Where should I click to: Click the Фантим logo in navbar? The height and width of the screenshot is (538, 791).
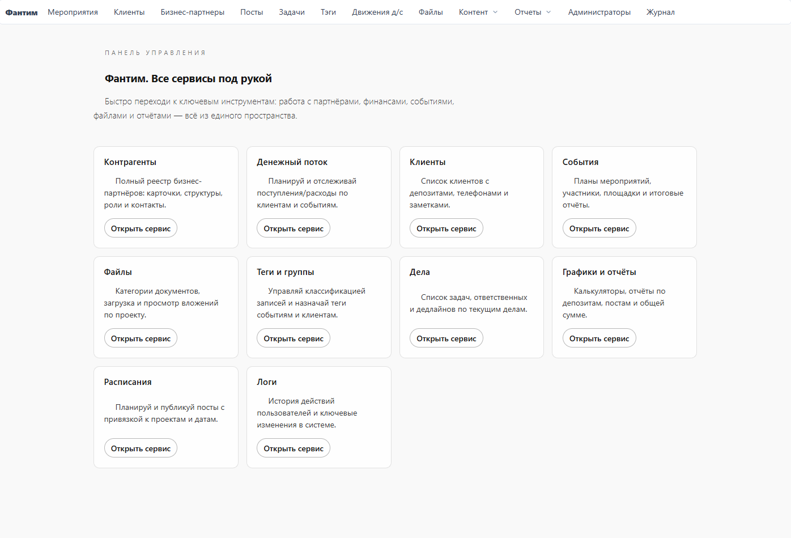click(22, 12)
